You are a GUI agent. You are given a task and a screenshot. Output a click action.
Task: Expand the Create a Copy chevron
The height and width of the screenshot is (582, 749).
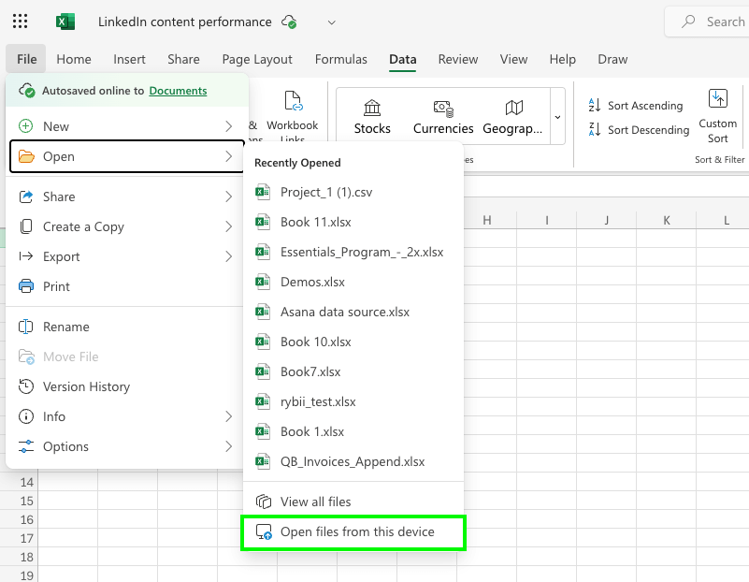(229, 226)
